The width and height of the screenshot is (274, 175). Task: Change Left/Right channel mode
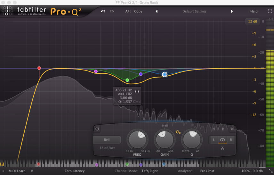(150, 171)
